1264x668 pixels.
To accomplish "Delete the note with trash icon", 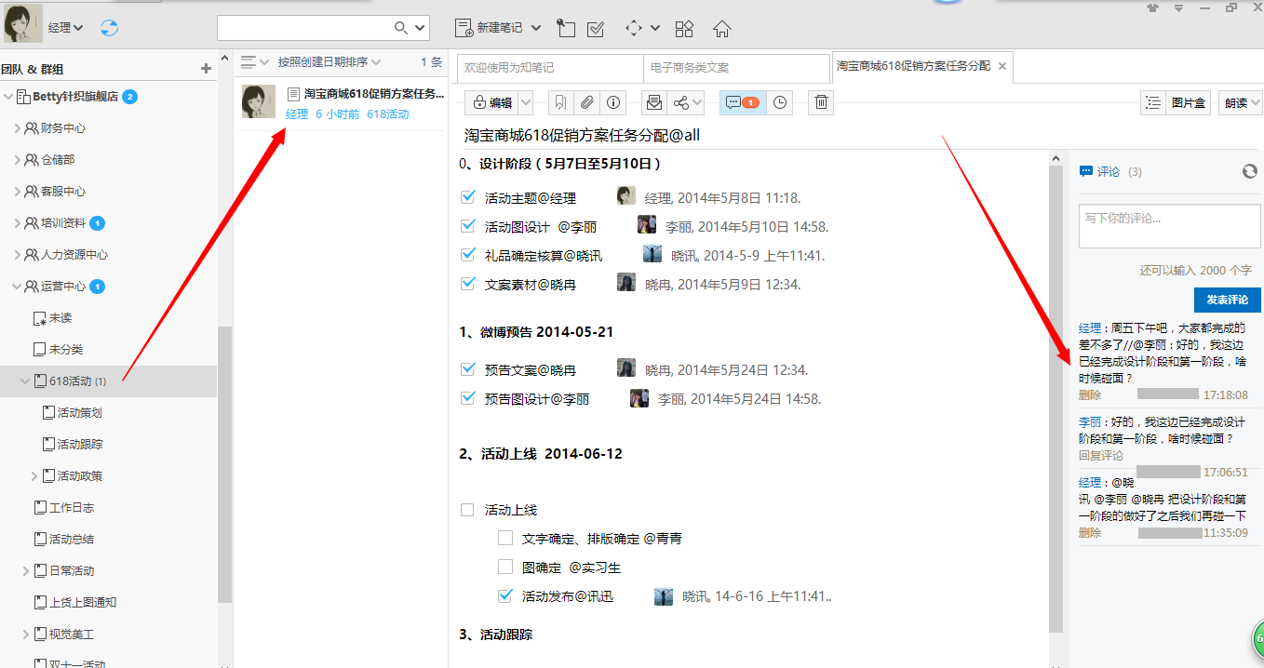I will tap(821, 102).
